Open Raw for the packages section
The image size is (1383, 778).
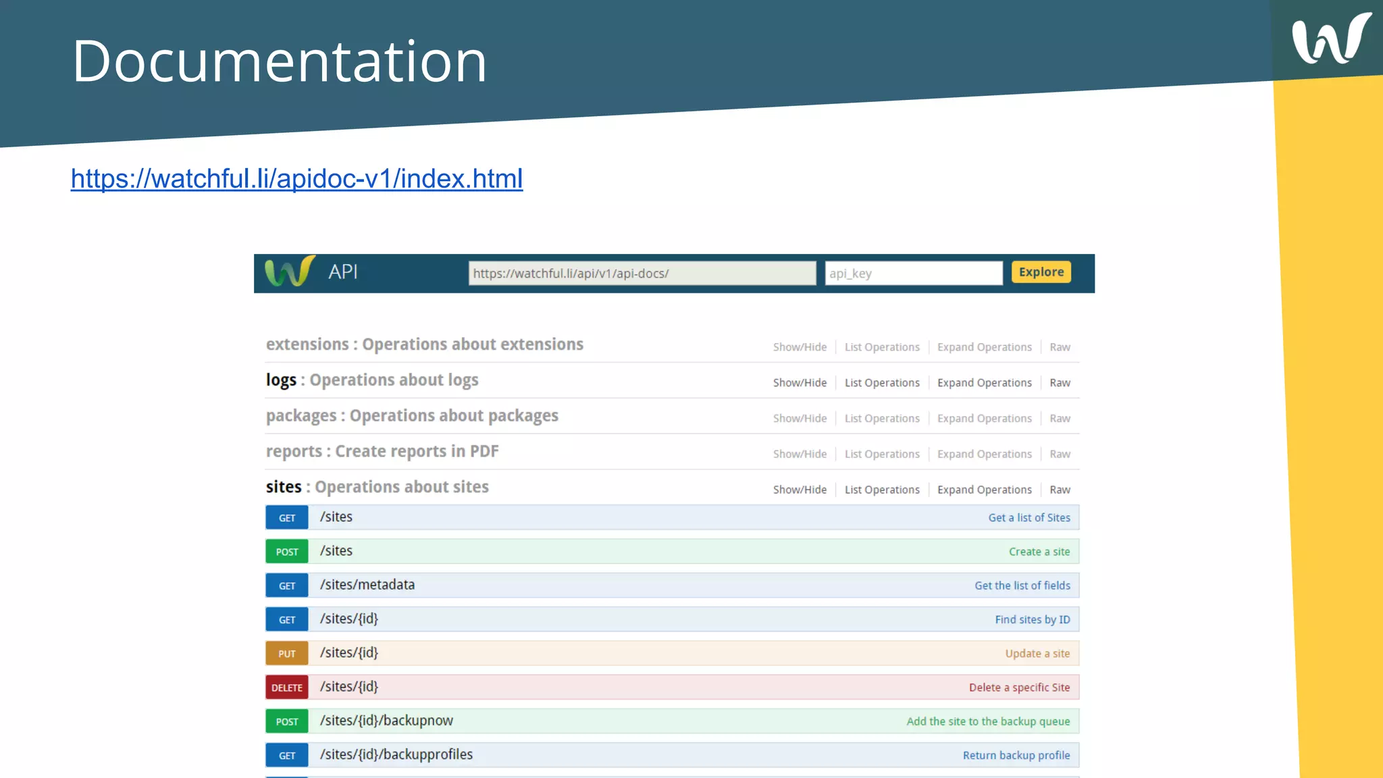pyautogui.click(x=1060, y=419)
